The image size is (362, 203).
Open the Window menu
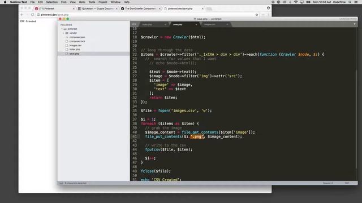(x=115, y=2)
